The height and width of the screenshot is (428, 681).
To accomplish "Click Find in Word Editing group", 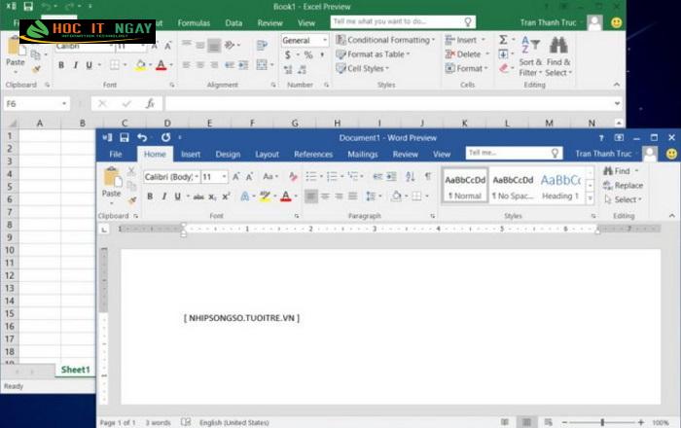I will tap(621, 171).
